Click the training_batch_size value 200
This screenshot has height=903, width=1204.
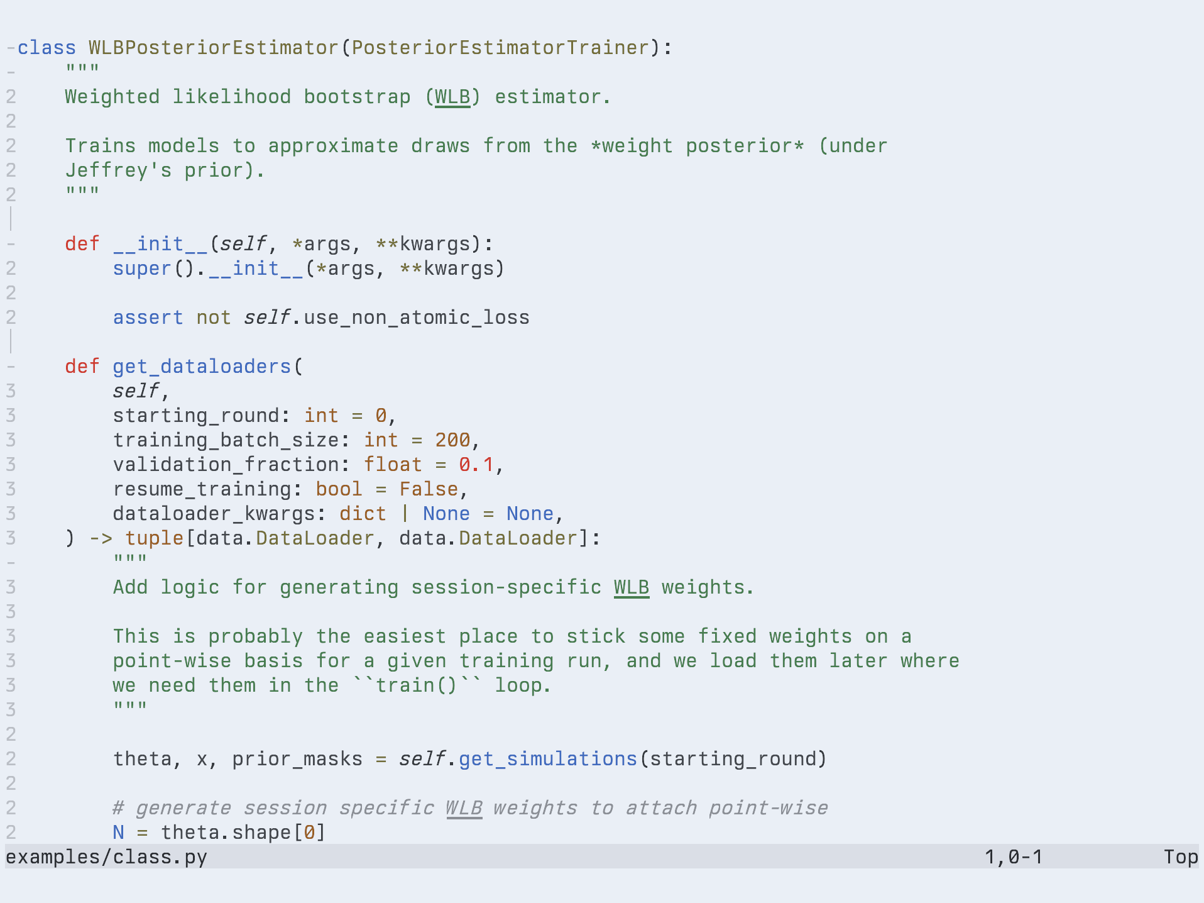(x=452, y=440)
